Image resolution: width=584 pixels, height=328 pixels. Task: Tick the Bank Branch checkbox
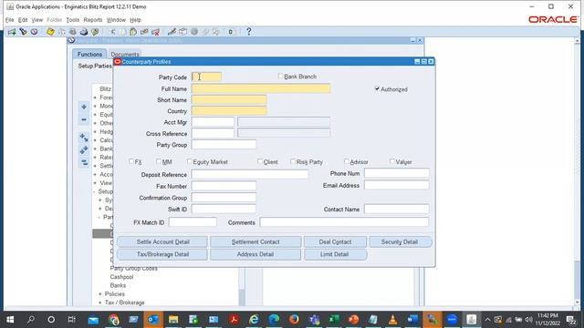click(280, 77)
